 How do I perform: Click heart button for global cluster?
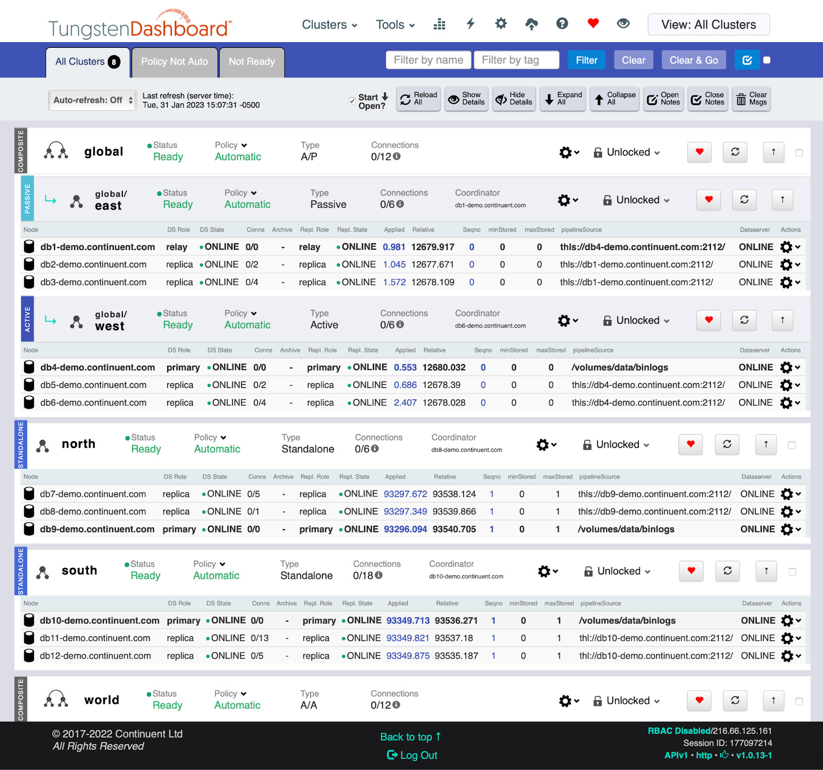(x=700, y=152)
